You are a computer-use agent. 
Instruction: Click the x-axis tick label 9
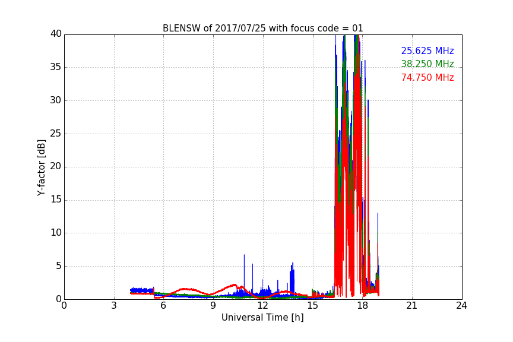click(x=213, y=306)
